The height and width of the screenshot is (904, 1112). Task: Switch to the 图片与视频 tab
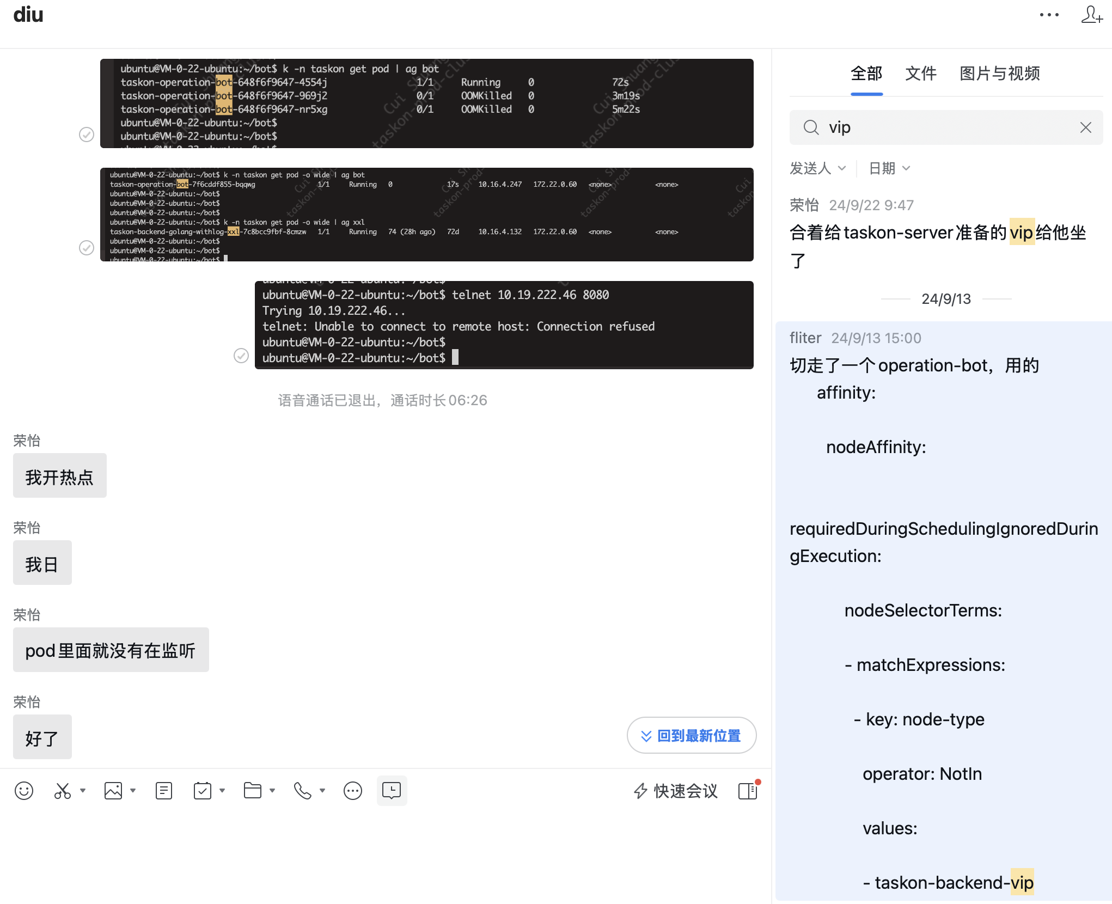point(999,74)
